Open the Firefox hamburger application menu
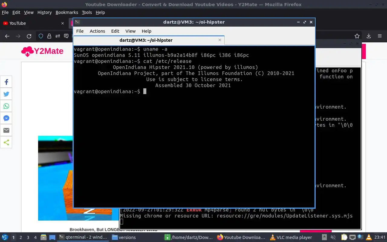The image size is (387, 242). point(380,36)
